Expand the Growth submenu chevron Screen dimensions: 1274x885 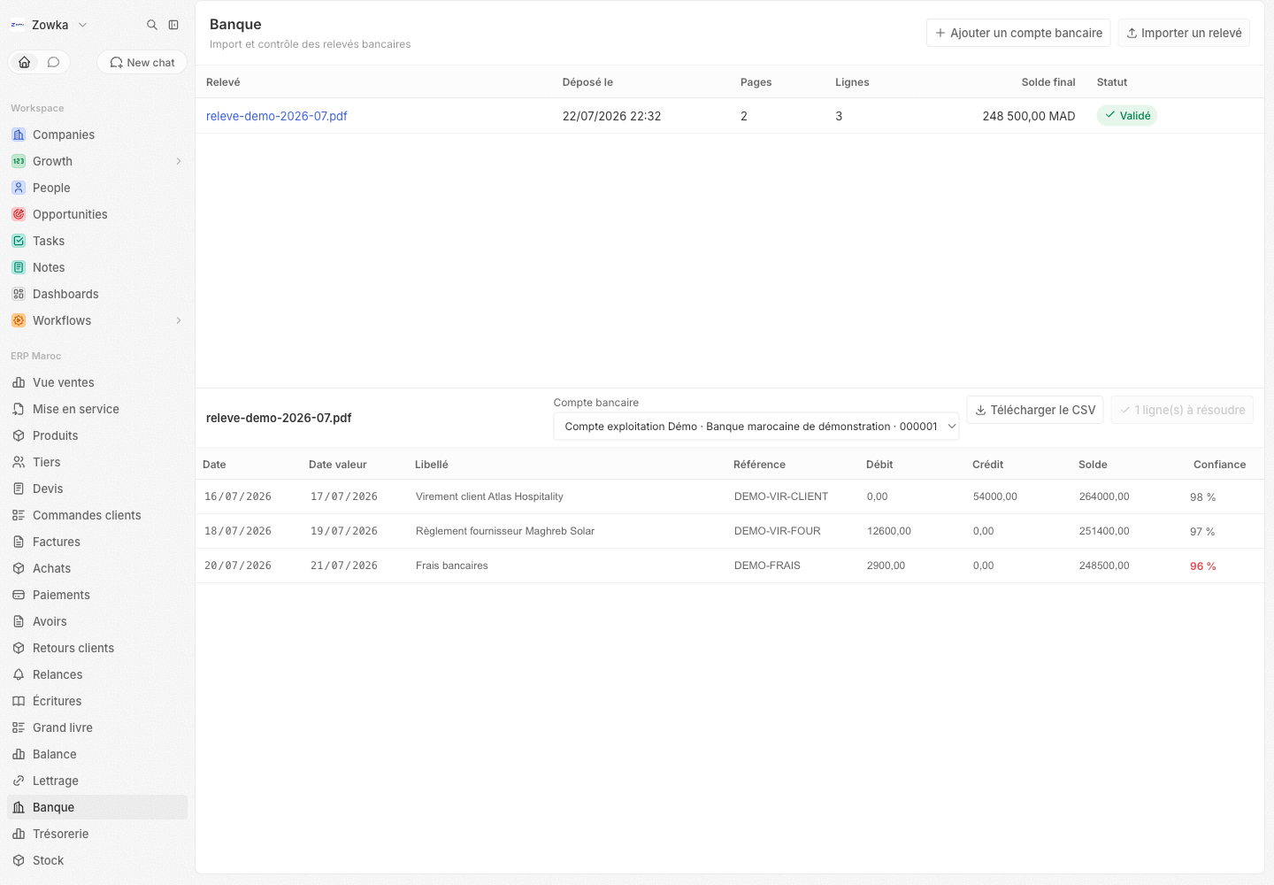tap(179, 161)
